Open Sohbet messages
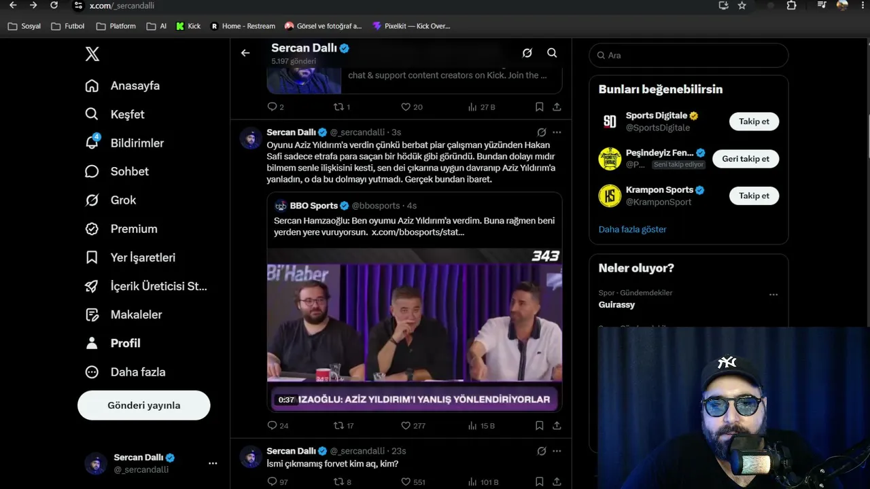The image size is (870, 489). coord(117,171)
